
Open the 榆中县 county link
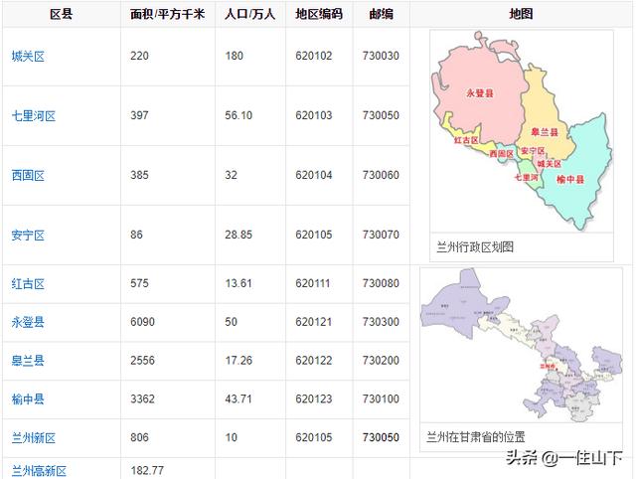point(28,399)
